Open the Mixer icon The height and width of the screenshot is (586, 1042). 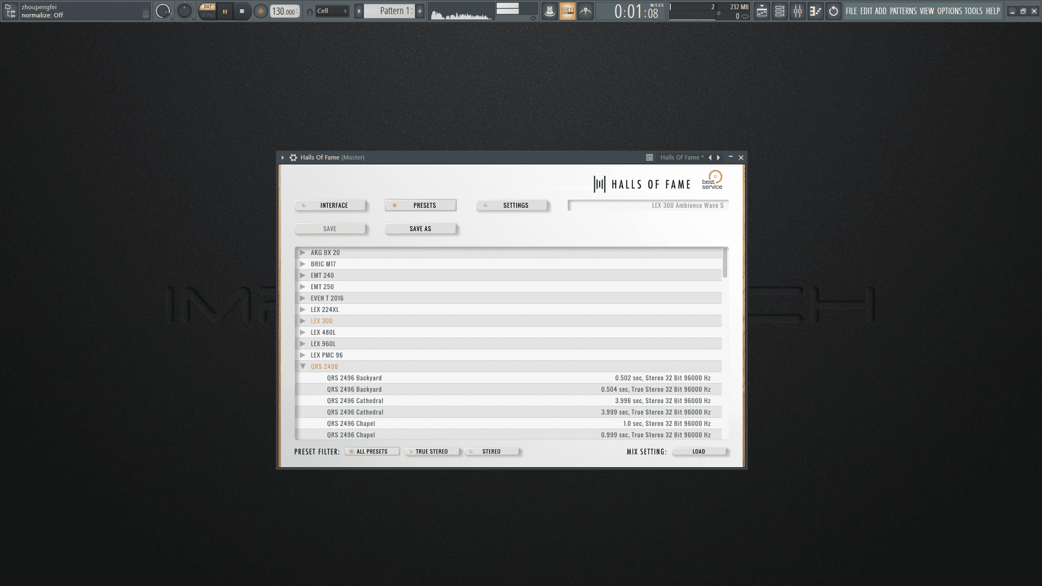tap(798, 11)
